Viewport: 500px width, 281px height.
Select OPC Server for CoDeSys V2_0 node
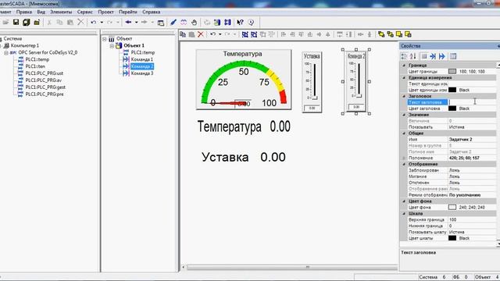click(x=48, y=52)
